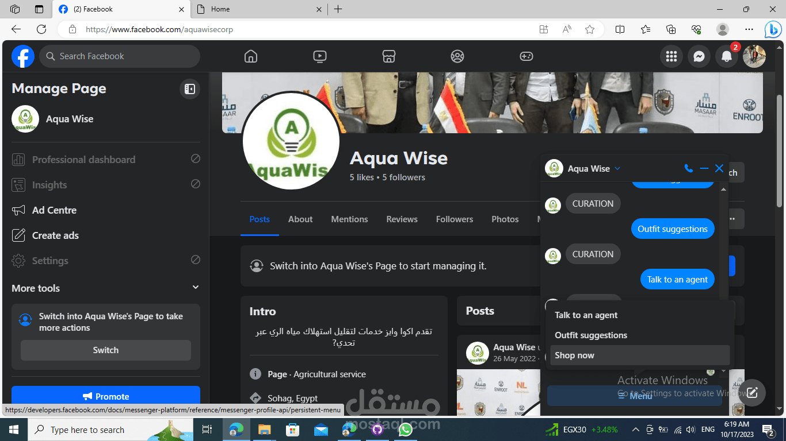The image size is (786, 441).
Task: Select Talk to an agent menu item
Action: (640, 315)
